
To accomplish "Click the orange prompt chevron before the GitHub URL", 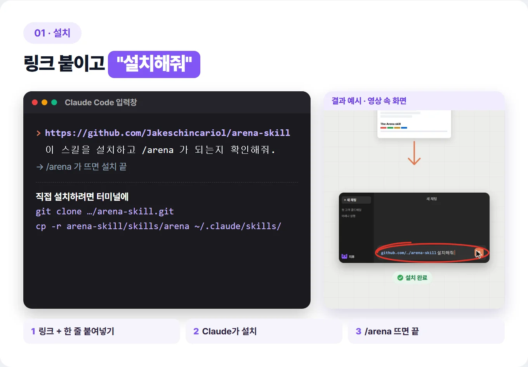I will click(38, 133).
